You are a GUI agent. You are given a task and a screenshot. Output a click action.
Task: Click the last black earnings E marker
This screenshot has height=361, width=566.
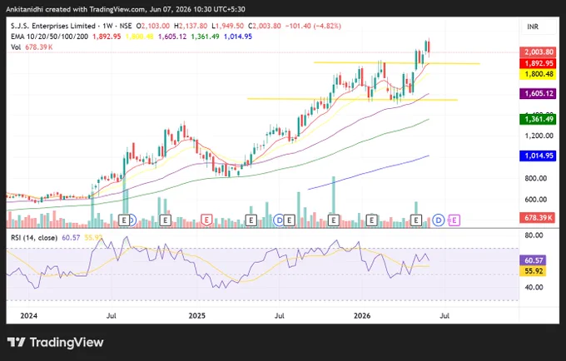point(416,220)
